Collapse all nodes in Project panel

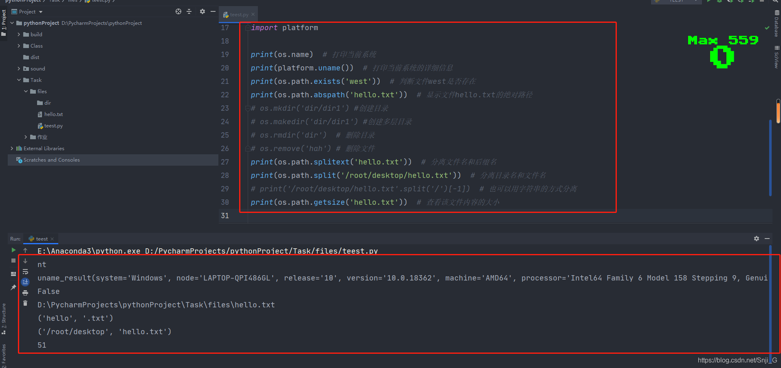(x=189, y=11)
